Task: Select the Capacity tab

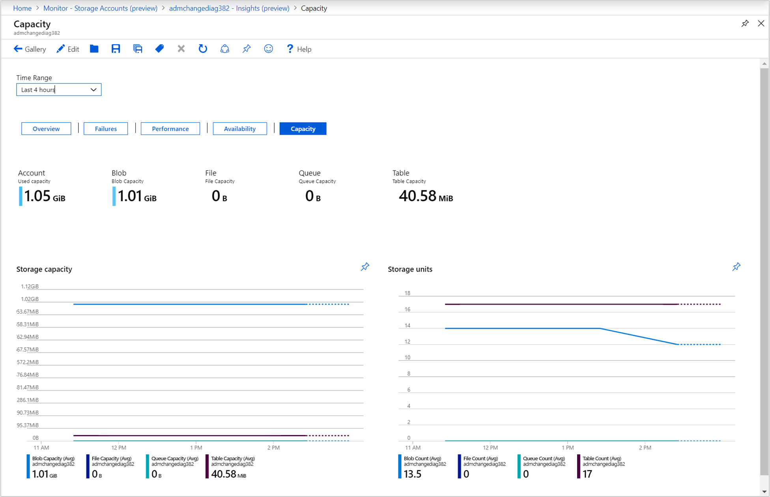Action: [303, 128]
